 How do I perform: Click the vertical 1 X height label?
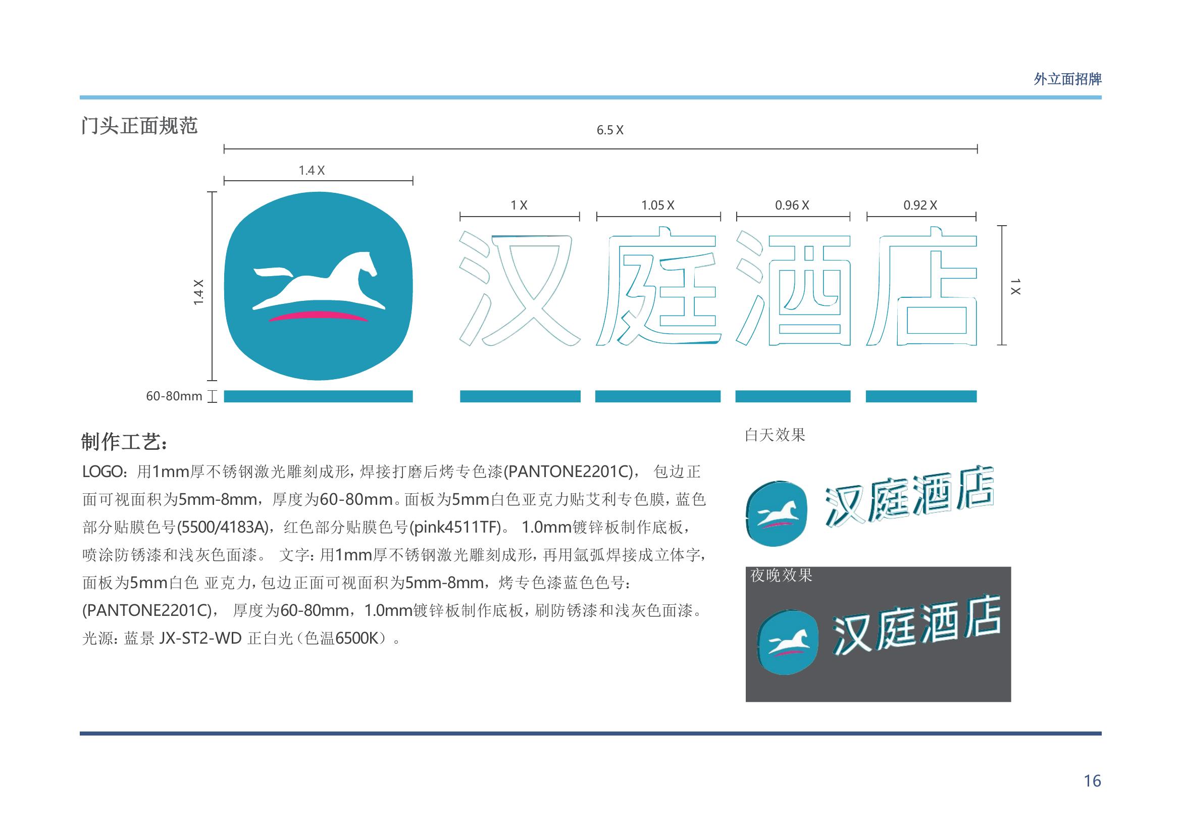coord(1015,287)
